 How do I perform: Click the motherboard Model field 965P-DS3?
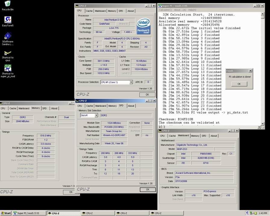pos(195,149)
